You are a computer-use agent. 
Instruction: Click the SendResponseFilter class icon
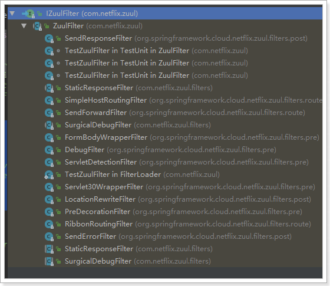coord(49,38)
